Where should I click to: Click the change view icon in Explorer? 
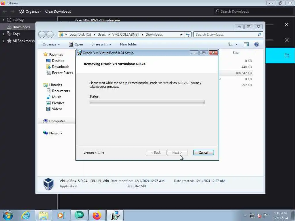230,44
